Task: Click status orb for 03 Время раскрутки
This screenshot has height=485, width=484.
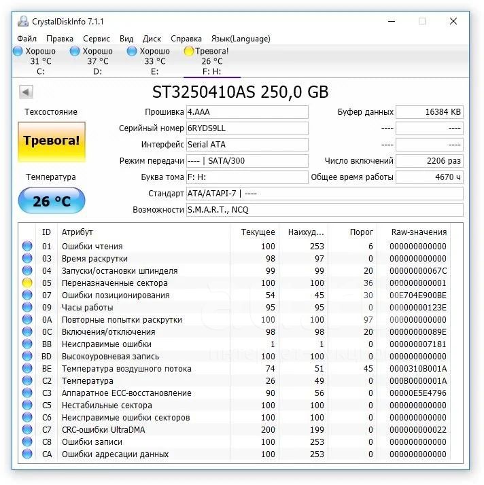Action: pyautogui.click(x=27, y=258)
